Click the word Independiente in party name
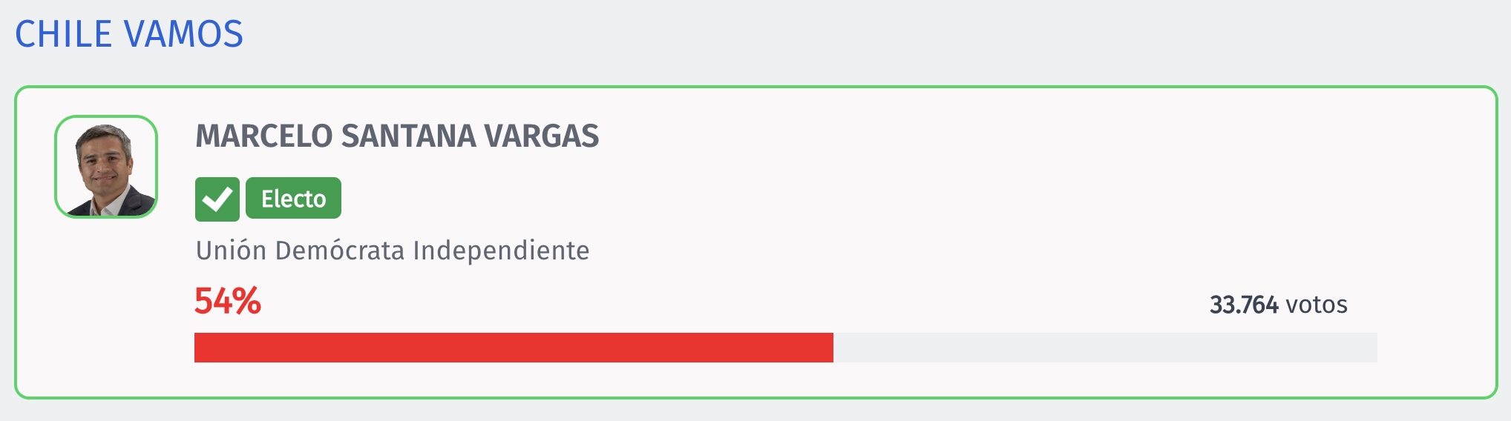 click(x=501, y=251)
